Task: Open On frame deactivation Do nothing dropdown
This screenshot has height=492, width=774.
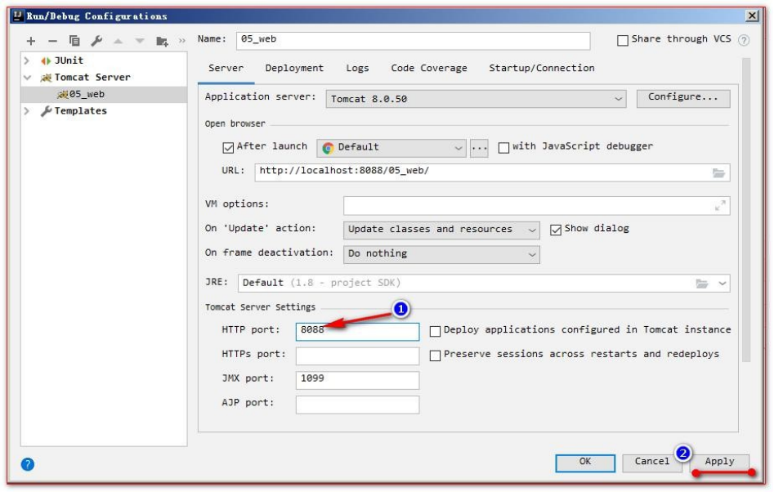Action: 441,254
